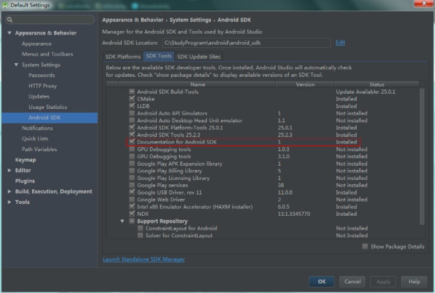Click the Android SDK Location path field

click(246, 43)
